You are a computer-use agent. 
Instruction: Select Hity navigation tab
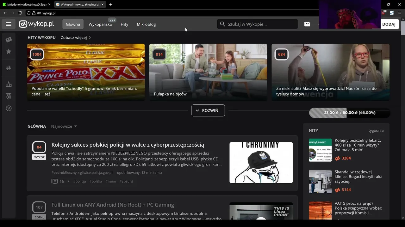(x=124, y=24)
